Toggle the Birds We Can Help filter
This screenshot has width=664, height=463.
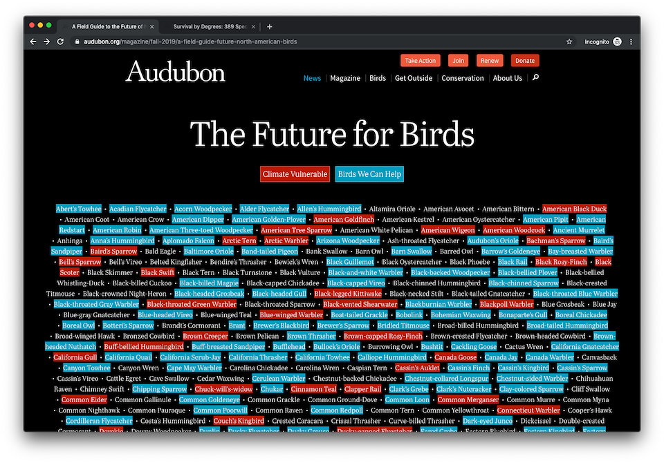[369, 174]
